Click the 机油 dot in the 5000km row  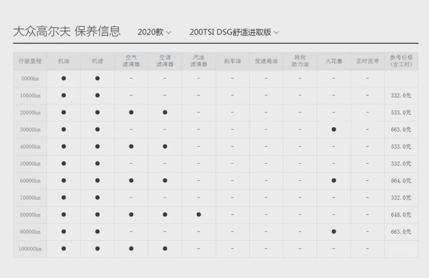pos(64,78)
